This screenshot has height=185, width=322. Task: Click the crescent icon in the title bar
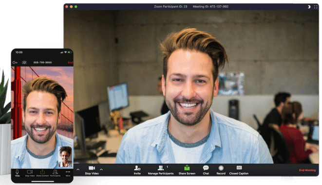pyautogui.click(x=309, y=7)
